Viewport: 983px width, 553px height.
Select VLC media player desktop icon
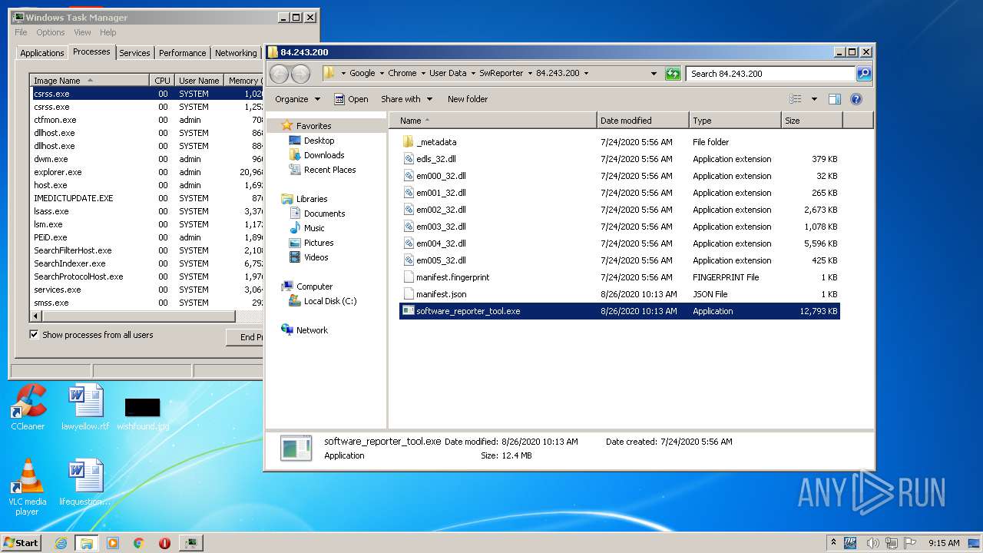(28, 487)
